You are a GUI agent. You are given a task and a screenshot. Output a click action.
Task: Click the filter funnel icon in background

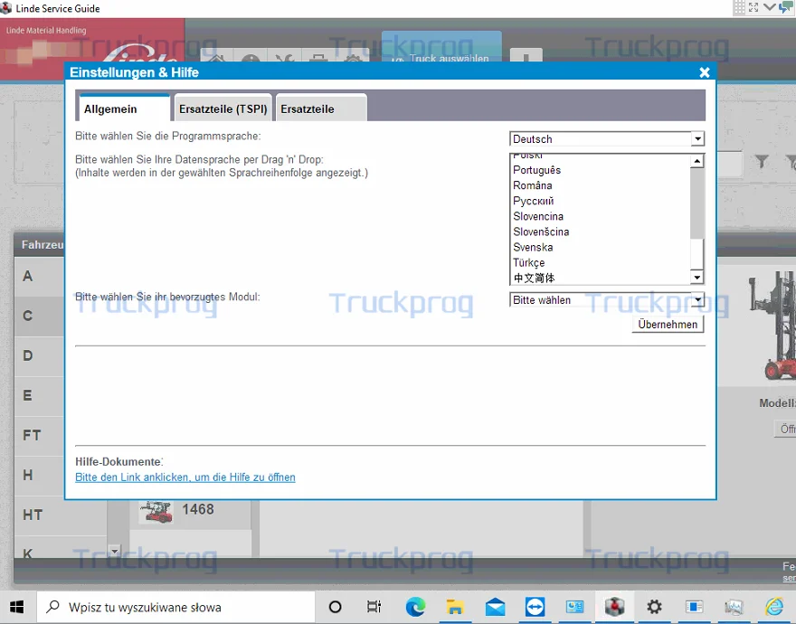762,162
